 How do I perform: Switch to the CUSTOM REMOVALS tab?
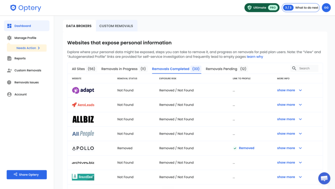pos(116,26)
